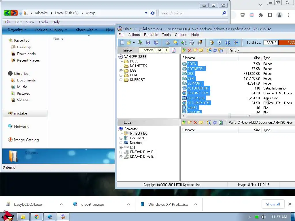This screenshot has height=221, width=295.
Task: Expand the I386 folder in image tree
Action: point(121,71)
